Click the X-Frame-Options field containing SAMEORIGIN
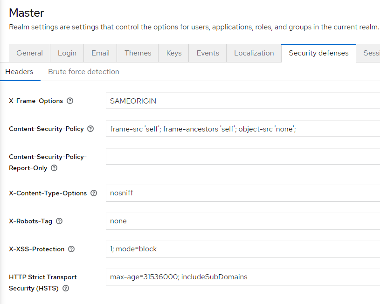The height and width of the screenshot is (304, 380). (242, 101)
